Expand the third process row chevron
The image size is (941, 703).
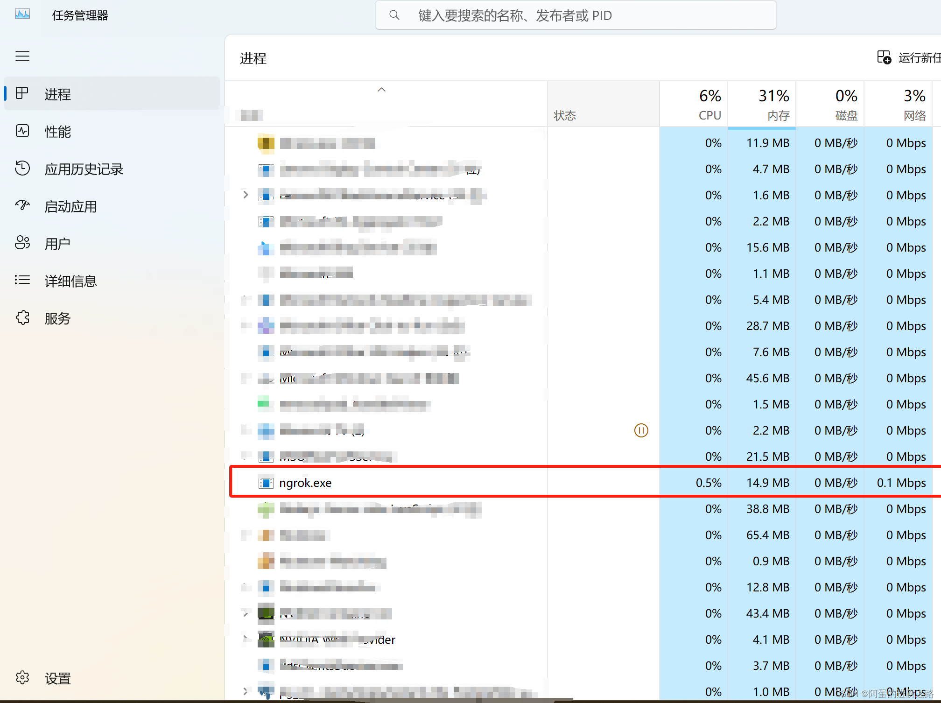tap(246, 195)
